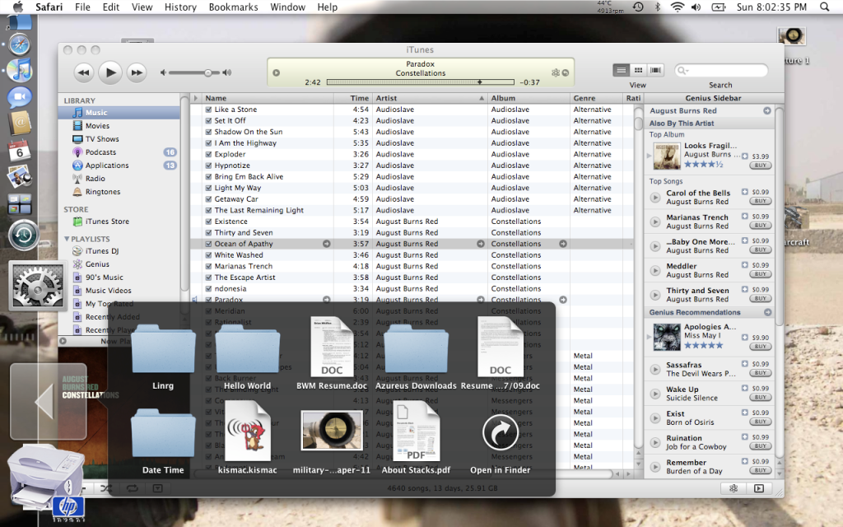Open Spotlight search in the menu bar
The image size is (843, 527).
click(x=824, y=7)
